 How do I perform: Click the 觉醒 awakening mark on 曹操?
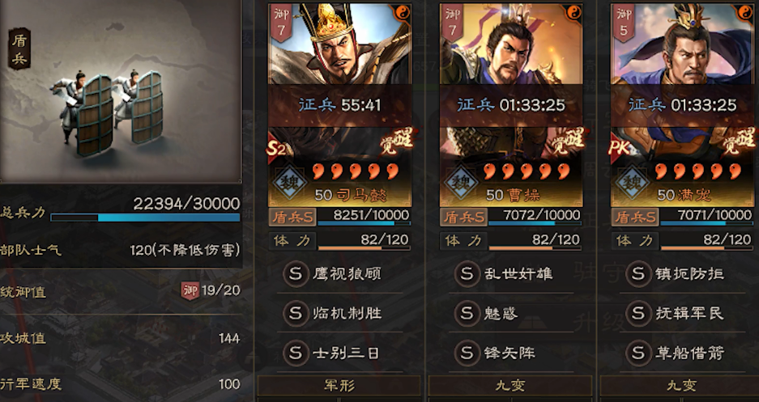(x=567, y=141)
